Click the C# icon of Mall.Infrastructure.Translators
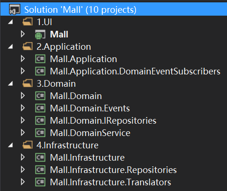Image resolution: width=227 pixels, height=191 pixels. [40, 182]
